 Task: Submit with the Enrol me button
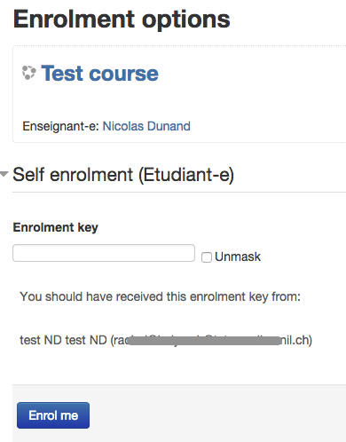(53, 415)
